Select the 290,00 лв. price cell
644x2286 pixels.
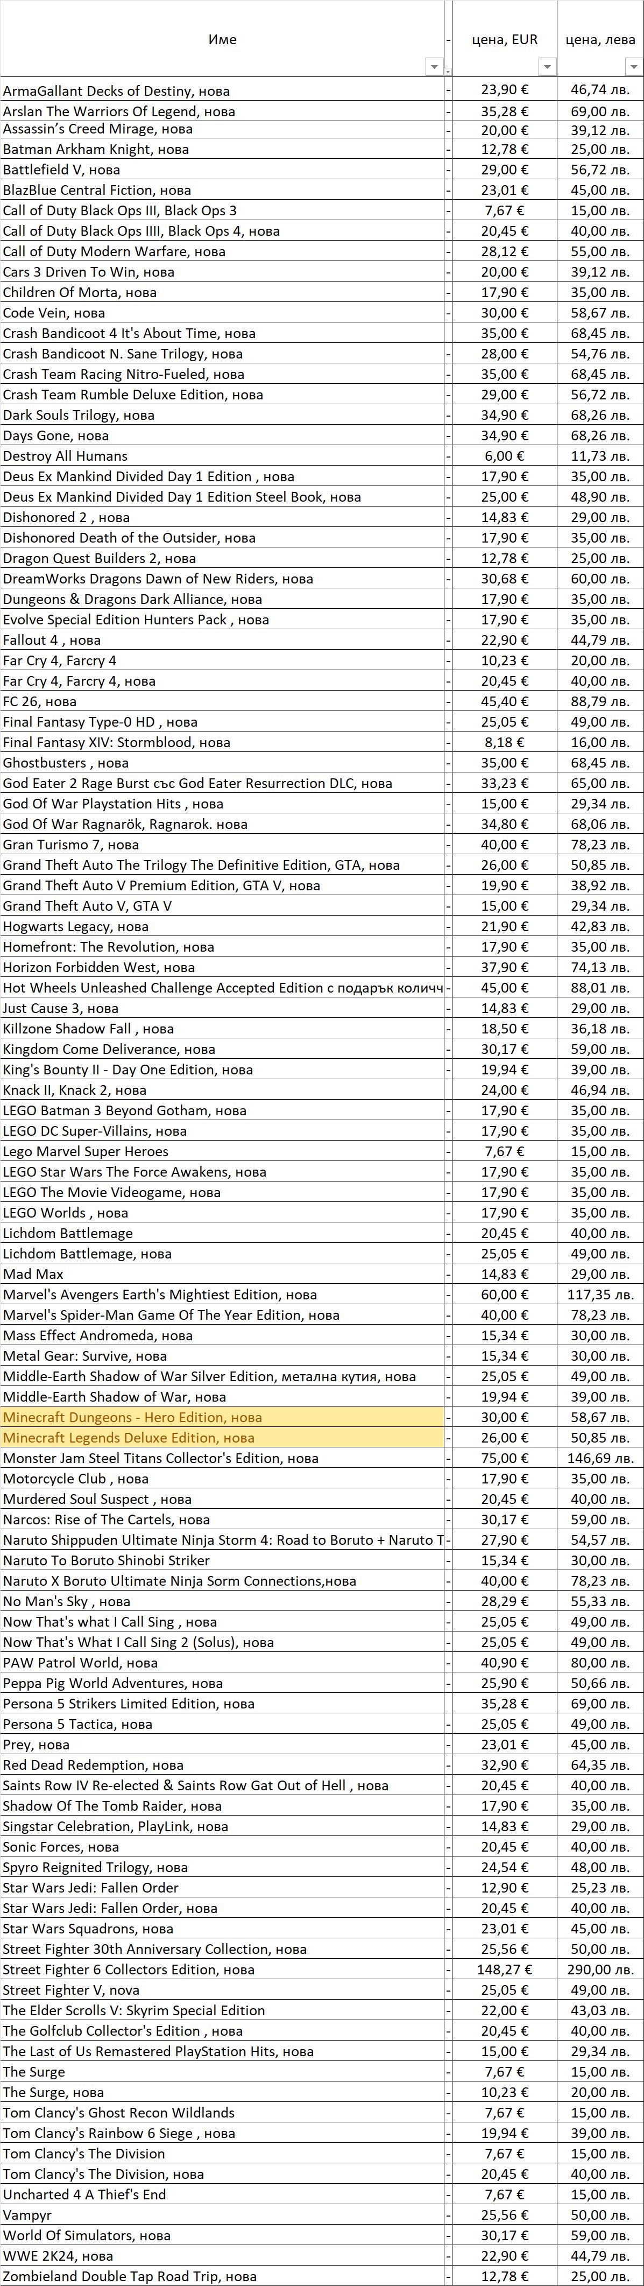pos(600,1969)
